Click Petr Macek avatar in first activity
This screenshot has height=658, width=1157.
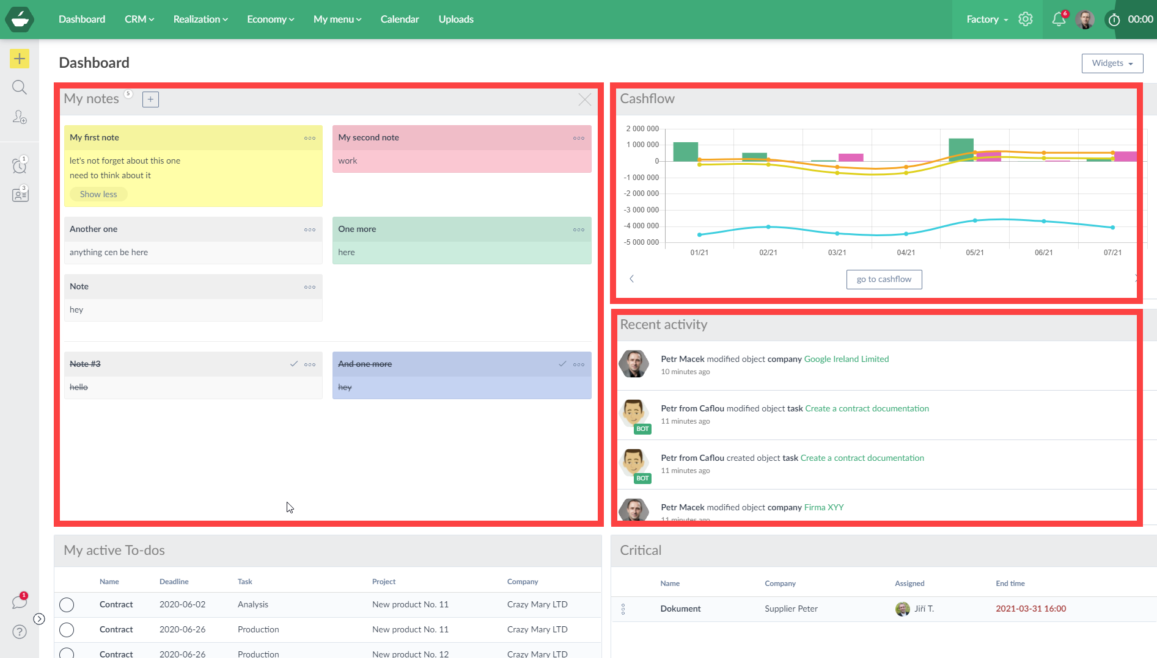click(634, 364)
